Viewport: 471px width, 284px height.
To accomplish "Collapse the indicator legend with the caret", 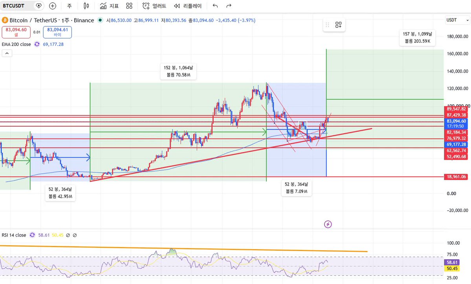I will coord(7,53).
